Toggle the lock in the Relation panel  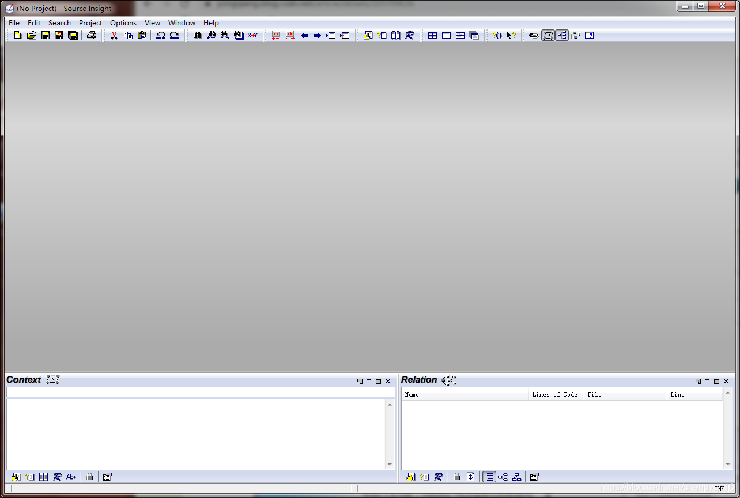tap(456, 477)
